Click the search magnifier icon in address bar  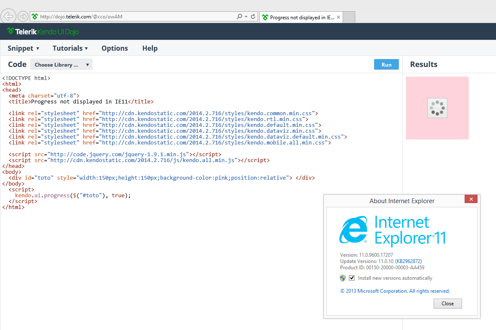pos(240,16)
